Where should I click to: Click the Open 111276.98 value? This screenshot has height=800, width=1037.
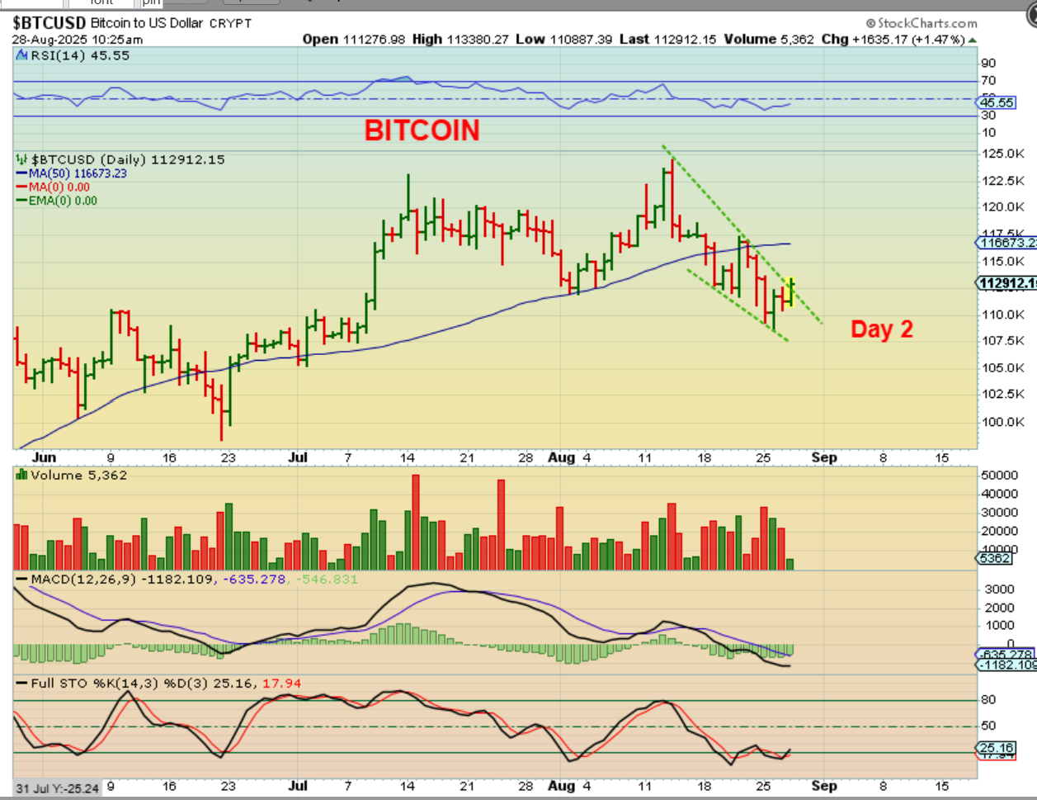point(354,39)
